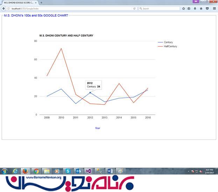218x192 pixels.
Task: Reload the page with the refresh icon
Action: coord(134,8)
